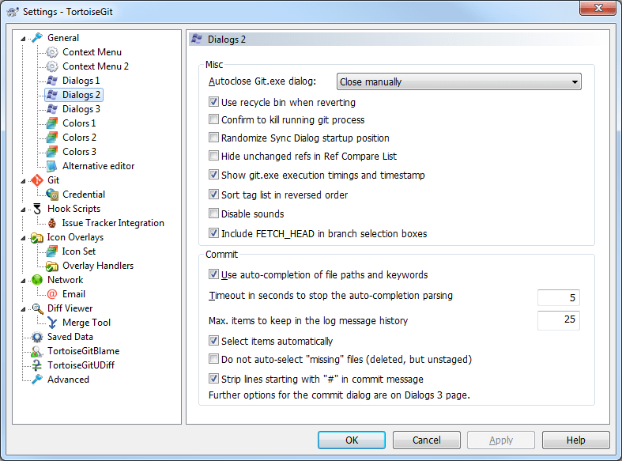Go to the Colors 1 page
This screenshot has height=461, width=622.
(x=79, y=123)
